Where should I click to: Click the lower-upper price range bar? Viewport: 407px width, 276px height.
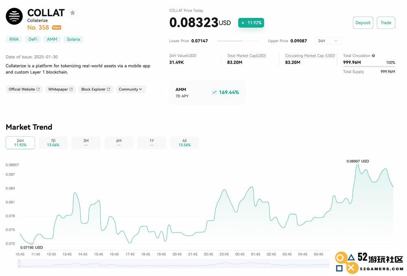click(x=238, y=41)
